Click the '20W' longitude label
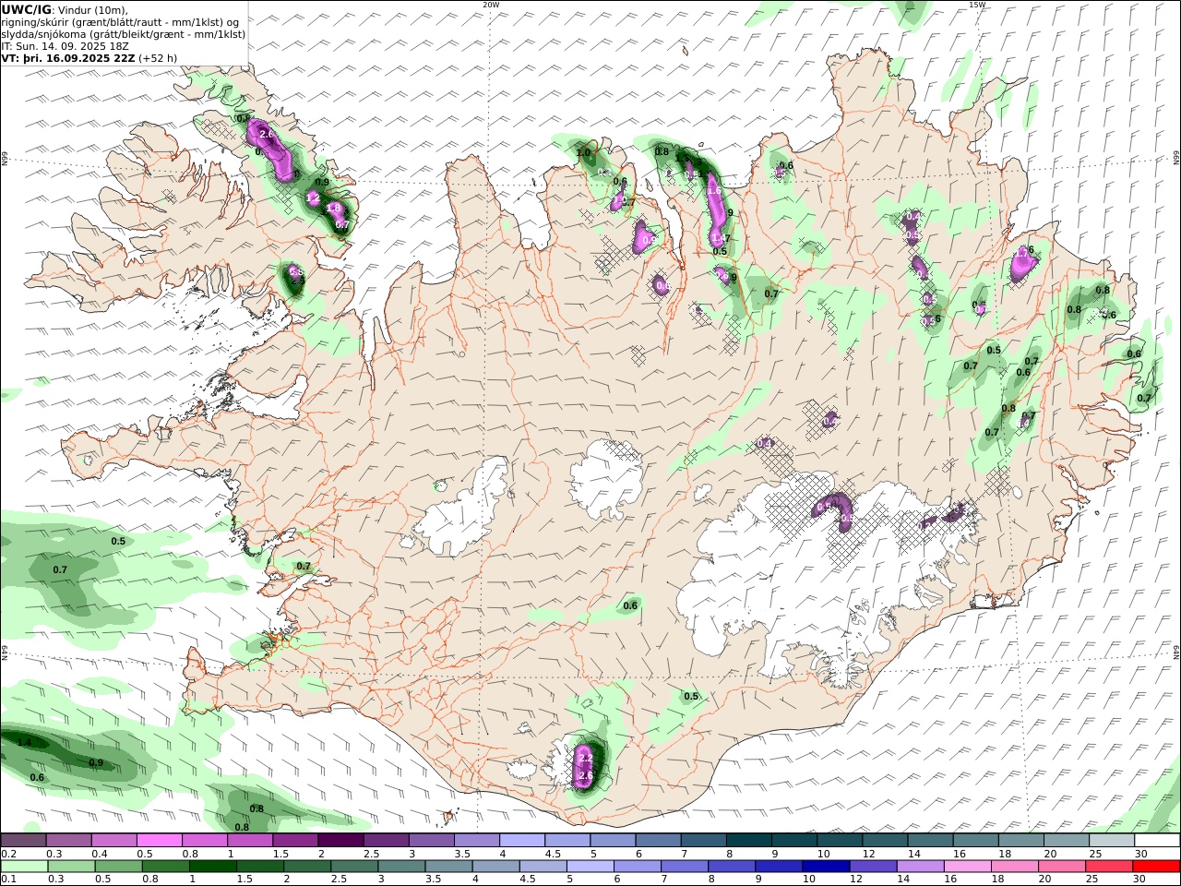The image size is (1181, 886). [491, 5]
